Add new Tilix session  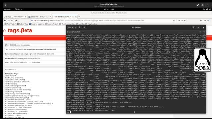point(76,27)
